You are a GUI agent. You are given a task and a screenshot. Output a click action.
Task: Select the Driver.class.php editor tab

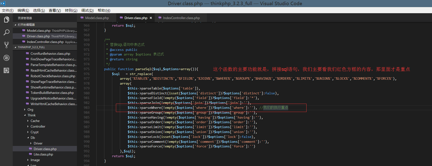(x=136, y=18)
